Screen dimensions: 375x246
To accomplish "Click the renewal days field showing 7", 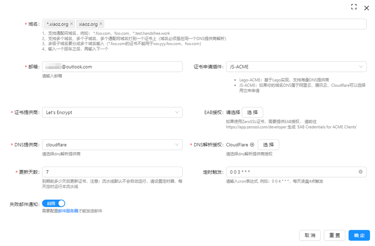I will [112, 172].
